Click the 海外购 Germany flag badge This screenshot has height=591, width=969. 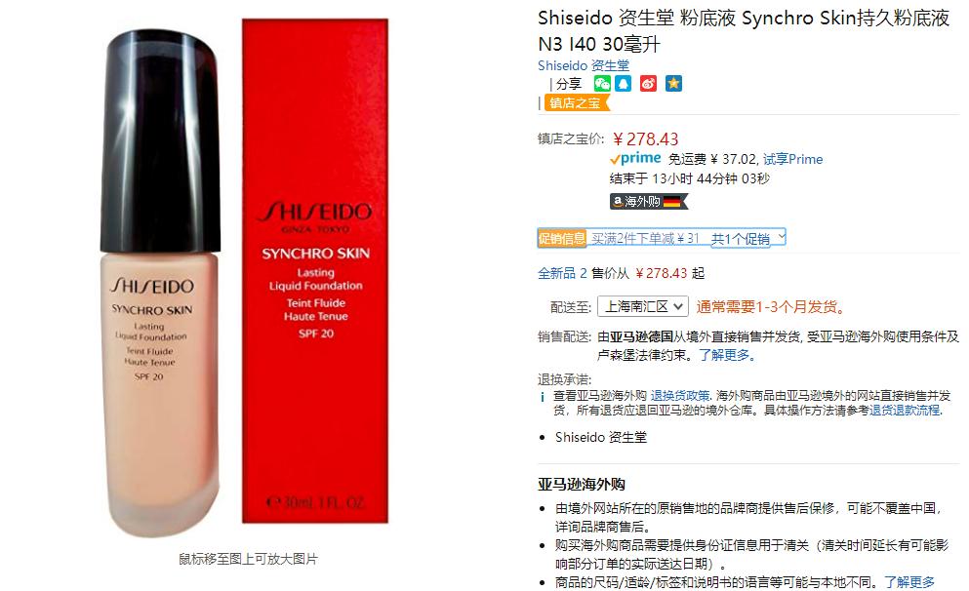pos(648,201)
